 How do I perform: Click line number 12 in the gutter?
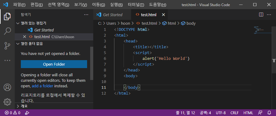(x=104, y=93)
